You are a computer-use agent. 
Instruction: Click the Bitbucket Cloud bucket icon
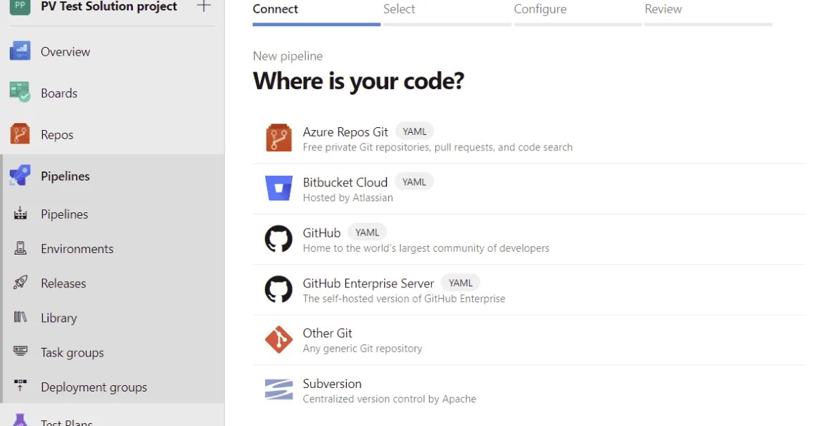click(x=279, y=188)
